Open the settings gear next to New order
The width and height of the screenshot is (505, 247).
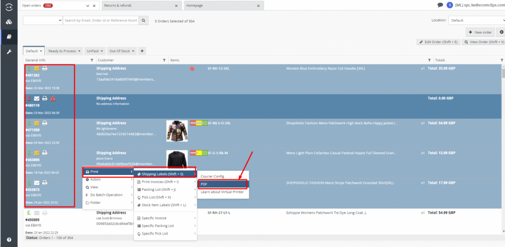(x=501, y=32)
